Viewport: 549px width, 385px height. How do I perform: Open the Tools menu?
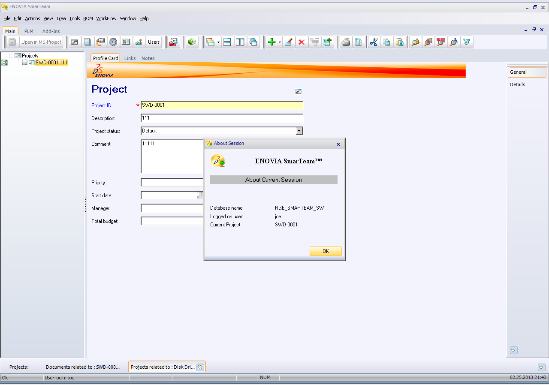click(x=75, y=18)
